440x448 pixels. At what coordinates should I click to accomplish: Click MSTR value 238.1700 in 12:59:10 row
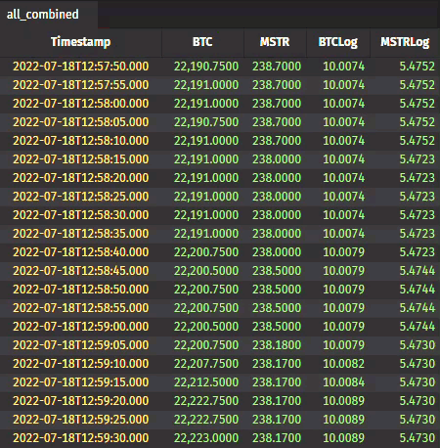[x=277, y=364]
